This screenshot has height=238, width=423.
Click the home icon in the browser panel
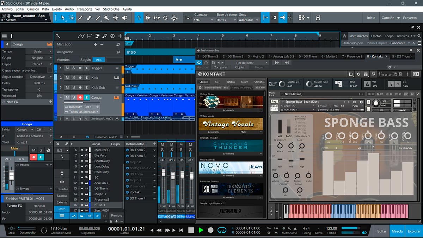344,36
